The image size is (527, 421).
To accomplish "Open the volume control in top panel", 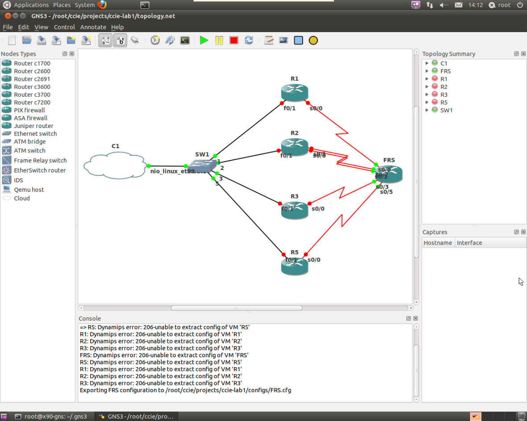I will [444, 5].
